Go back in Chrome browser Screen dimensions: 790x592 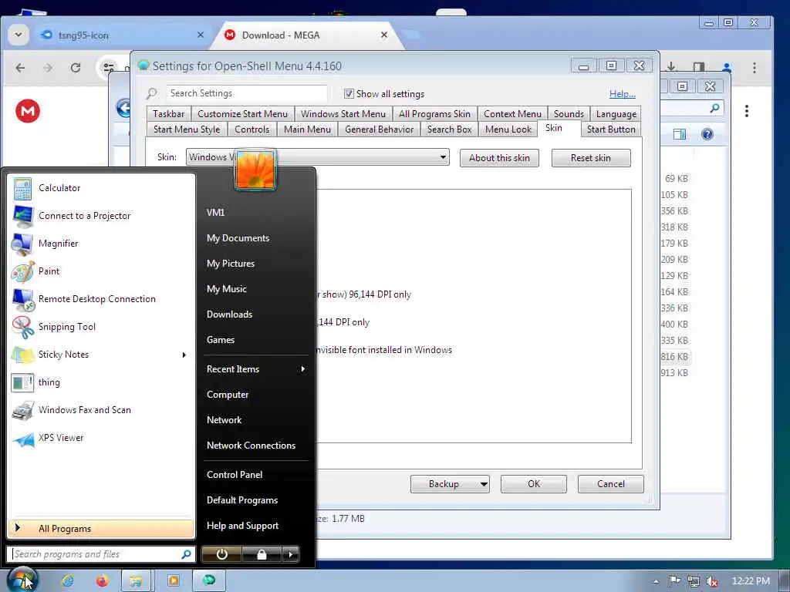(20, 68)
